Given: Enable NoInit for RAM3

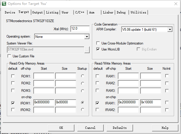Looking at the screenshot, I should 167,91.
